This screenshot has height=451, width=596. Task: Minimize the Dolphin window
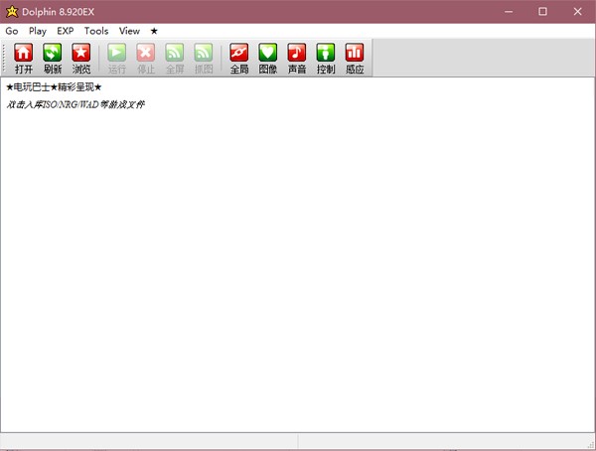[509, 11]
